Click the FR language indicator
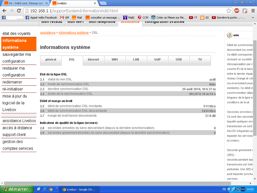 tap(224, 189)
